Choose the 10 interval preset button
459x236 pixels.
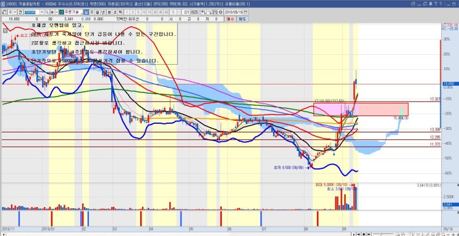click(x=144, y=12)
